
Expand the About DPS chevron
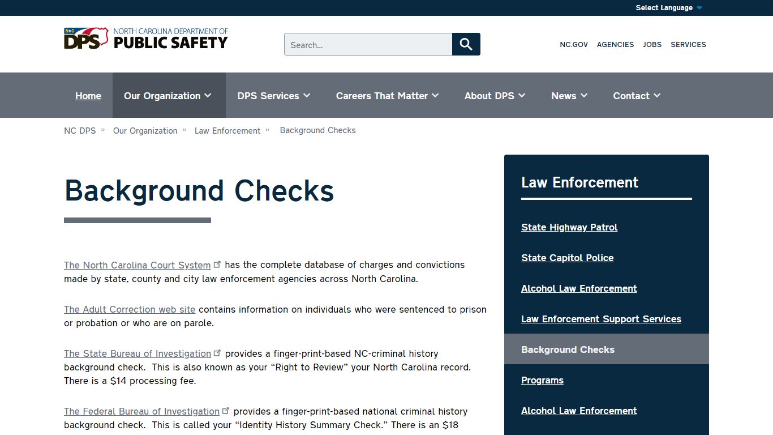click(x=522, y=96)
